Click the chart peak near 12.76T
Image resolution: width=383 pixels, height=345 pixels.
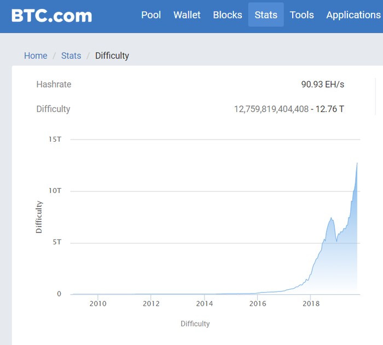[357, 163]
